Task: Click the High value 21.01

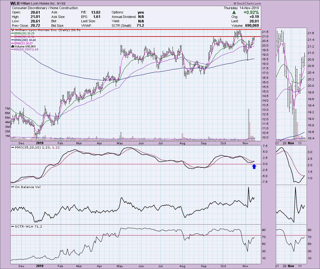Action: pos(35,17)
